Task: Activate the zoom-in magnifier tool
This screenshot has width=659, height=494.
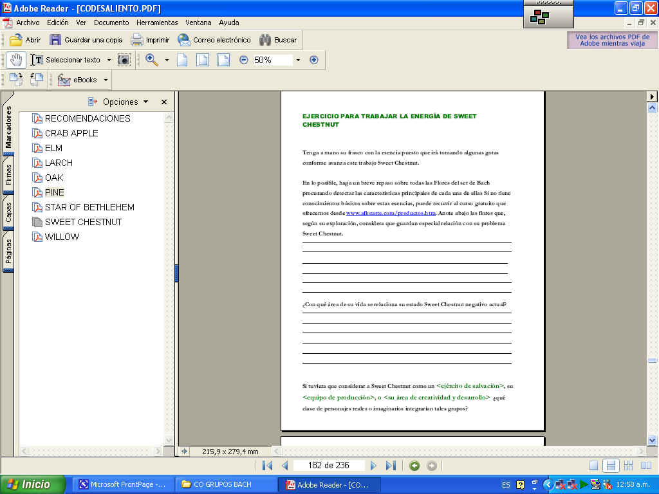Action: click(x=152, y=60)
